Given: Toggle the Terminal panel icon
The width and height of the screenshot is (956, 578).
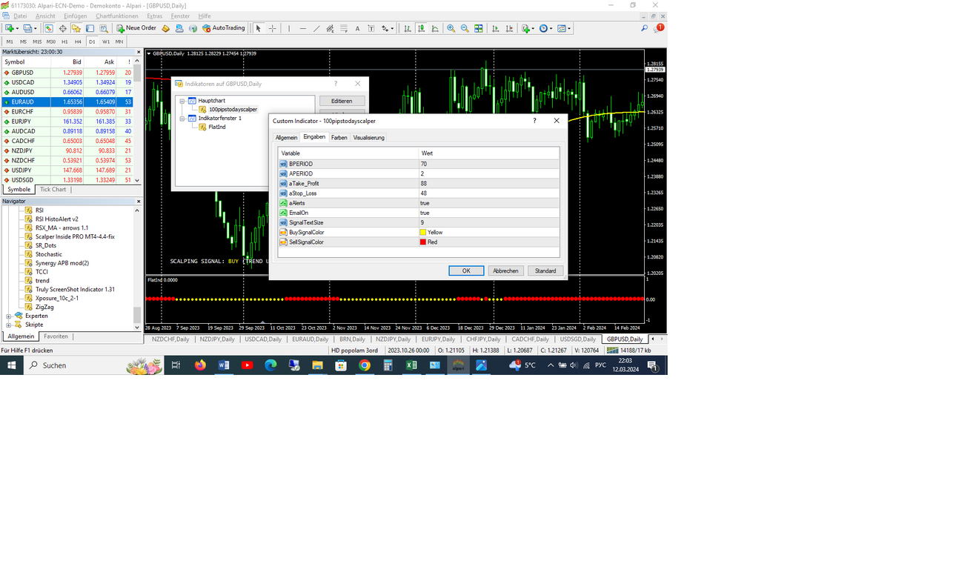Looking at the screenshot, I should point(90,28).
